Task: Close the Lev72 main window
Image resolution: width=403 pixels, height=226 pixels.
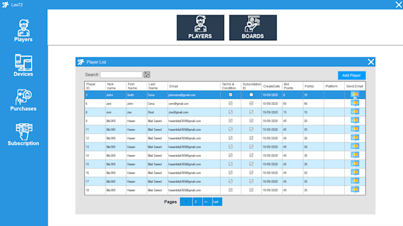Action: [x=399, y=4]
